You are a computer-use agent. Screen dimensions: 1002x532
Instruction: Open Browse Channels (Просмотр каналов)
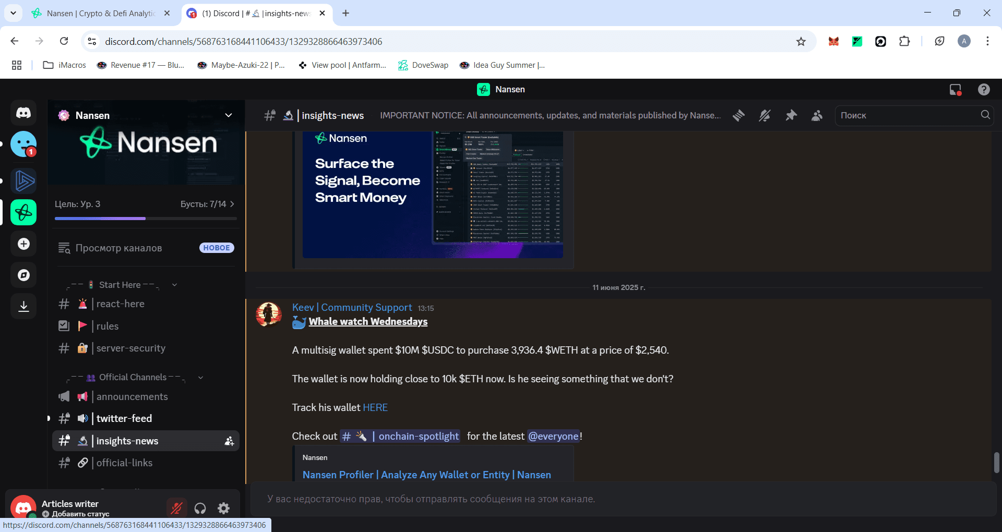click(x=146, y=248)
